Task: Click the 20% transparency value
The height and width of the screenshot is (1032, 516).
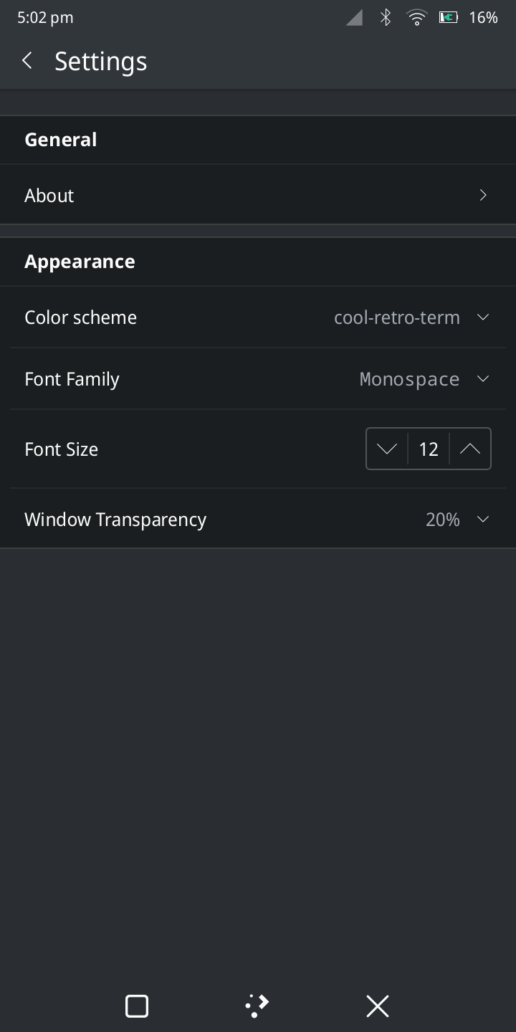Action: click(443, 520)
